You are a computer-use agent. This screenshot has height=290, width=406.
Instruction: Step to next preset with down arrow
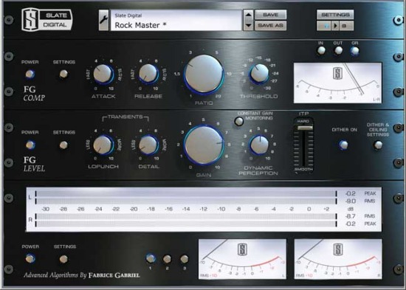click(248, 25)
